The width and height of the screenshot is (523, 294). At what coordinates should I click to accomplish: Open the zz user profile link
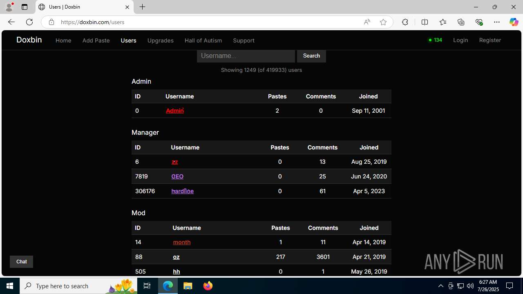174,162
